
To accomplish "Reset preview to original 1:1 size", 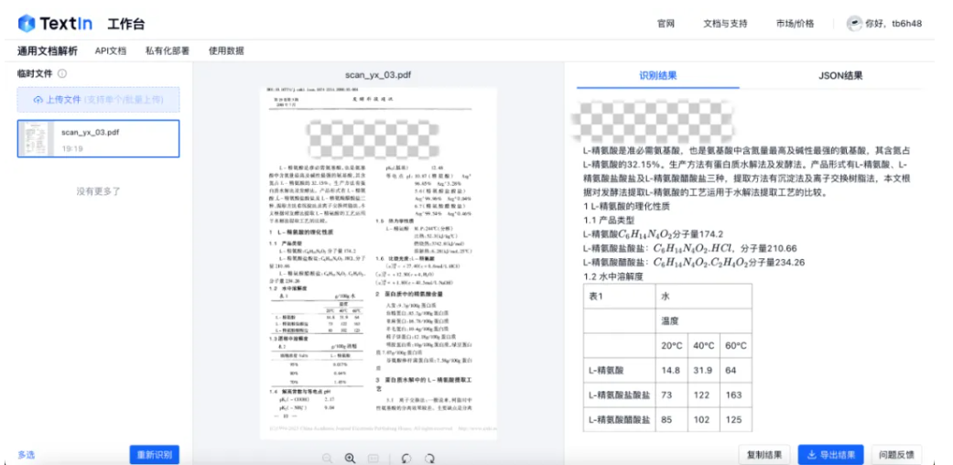I will coord(374,459).
